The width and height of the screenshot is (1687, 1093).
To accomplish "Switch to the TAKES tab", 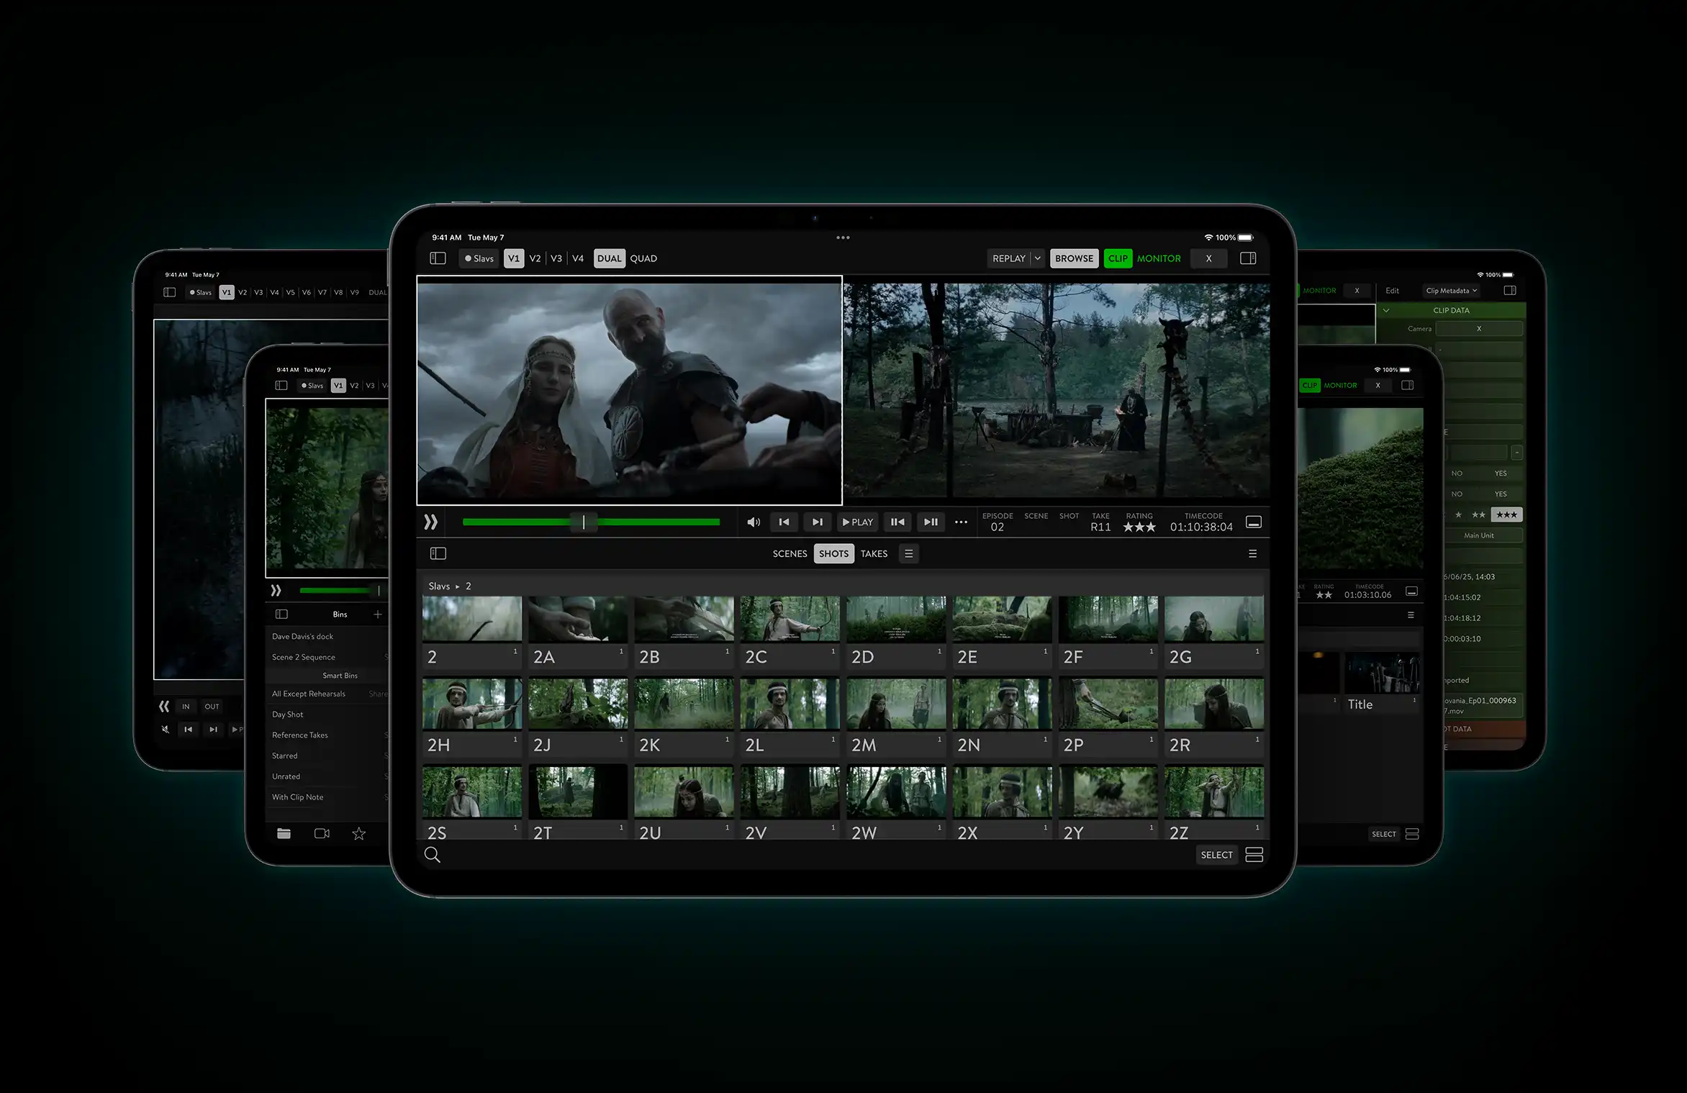I will pos(874,553).
